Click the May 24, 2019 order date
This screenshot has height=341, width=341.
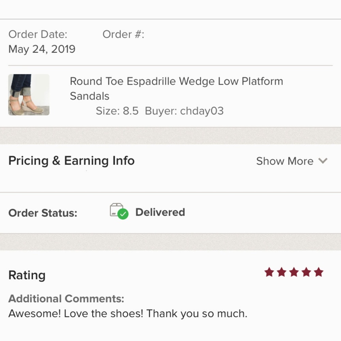42,49
